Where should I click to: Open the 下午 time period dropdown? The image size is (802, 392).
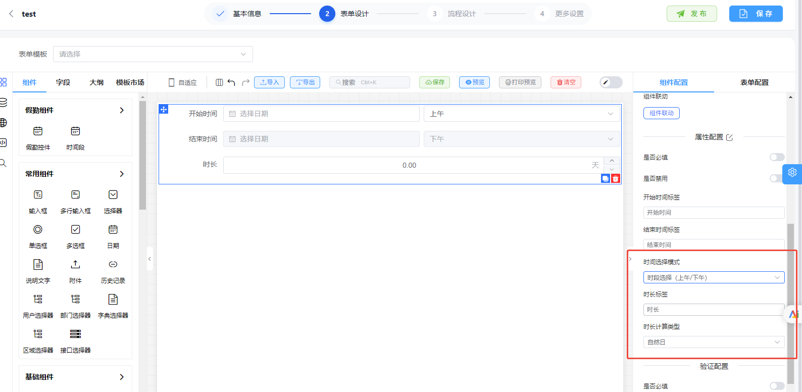pyautogui.click(x=522, y=139)
